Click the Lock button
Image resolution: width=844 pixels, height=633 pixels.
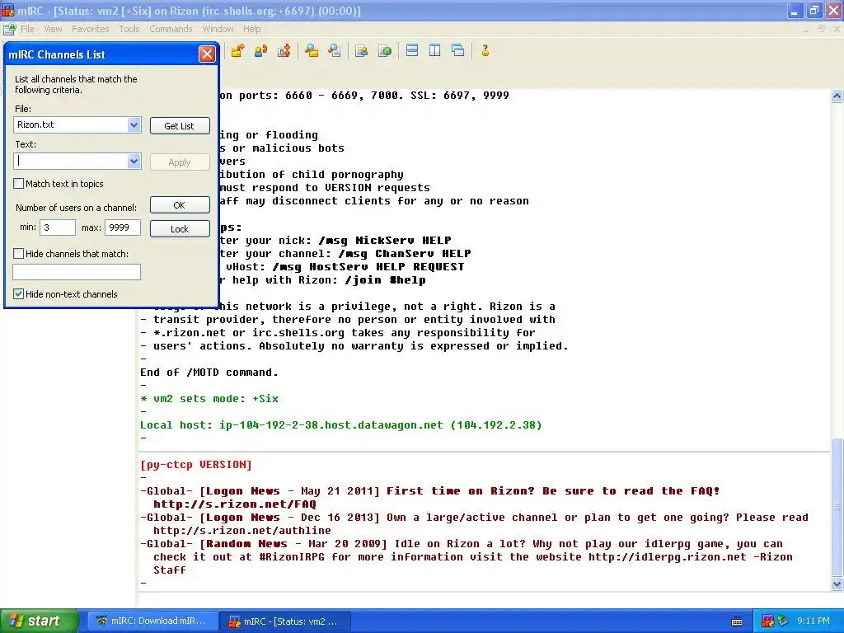pyautogui.click(x=180, y=229)
